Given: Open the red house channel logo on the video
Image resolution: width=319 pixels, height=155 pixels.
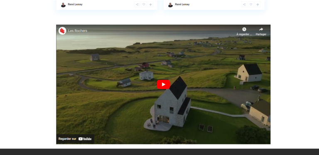Looking at the screenshot, I should tap(62, 31).
